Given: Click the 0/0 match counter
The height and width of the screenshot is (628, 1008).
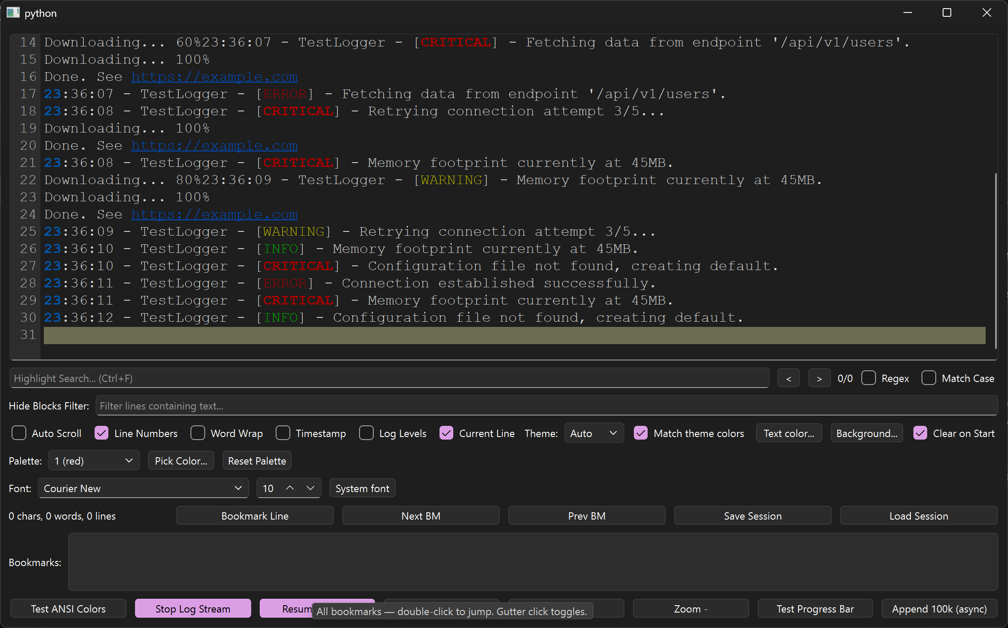Looking at the screenshot, I should tap(845, 379).
